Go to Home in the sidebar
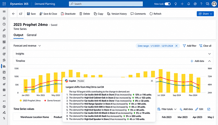The width and height of the screenshot is (218, 125). click(4, 18)
